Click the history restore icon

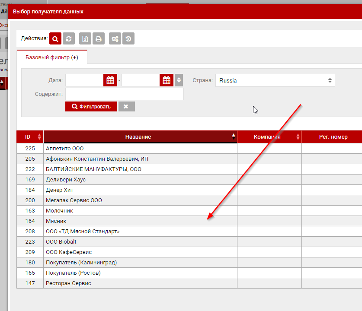tap(128, 39)
